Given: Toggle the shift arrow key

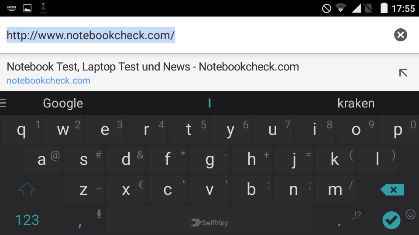Looking at the screenshot, I should coord(27,190).
